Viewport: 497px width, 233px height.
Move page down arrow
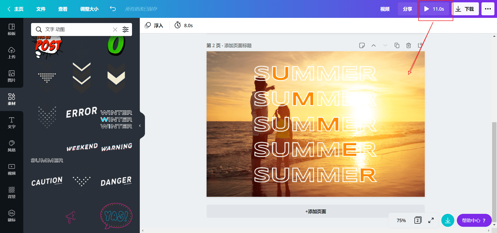(x=385, y=46)
